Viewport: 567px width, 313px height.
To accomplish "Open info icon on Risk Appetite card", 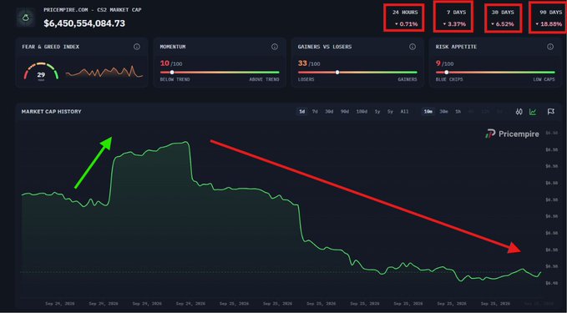I will pos(550,47).
